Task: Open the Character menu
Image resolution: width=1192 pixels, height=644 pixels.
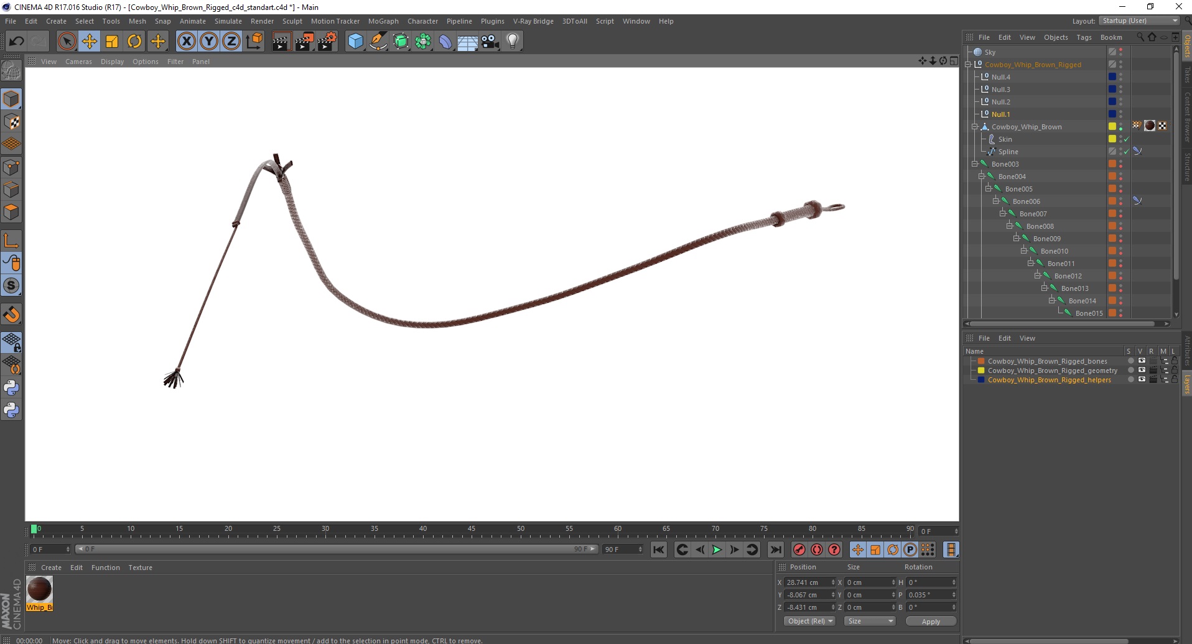Action: [422, 21]
